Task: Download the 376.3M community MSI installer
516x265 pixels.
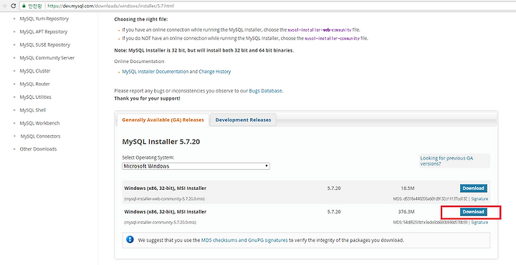Action: tap(473, 212)
